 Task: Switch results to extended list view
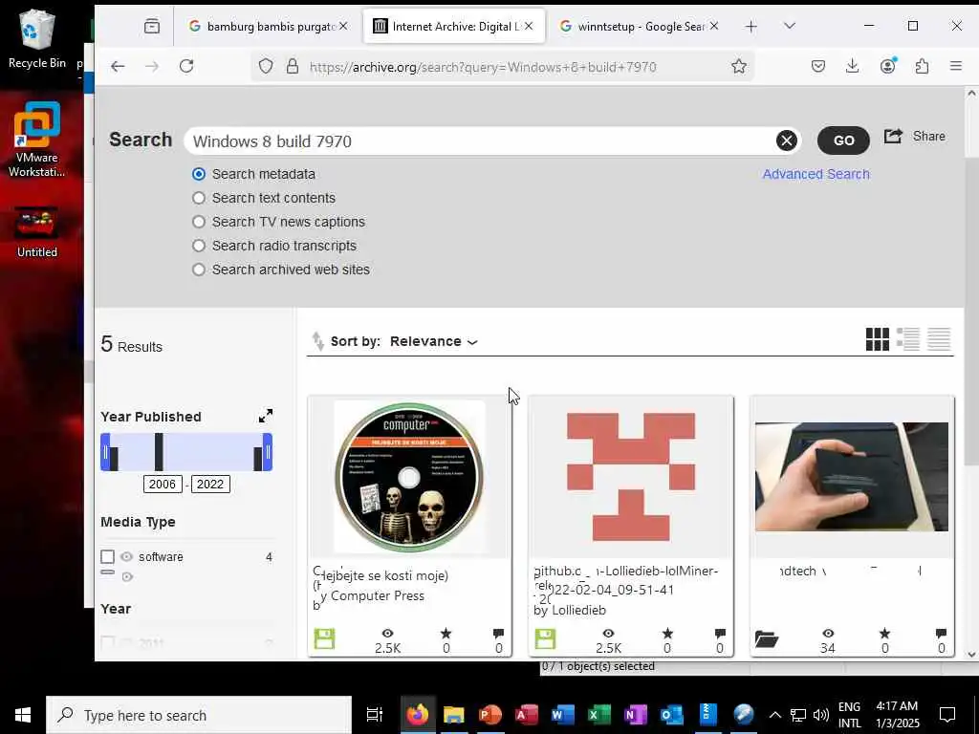click(908, 339)
